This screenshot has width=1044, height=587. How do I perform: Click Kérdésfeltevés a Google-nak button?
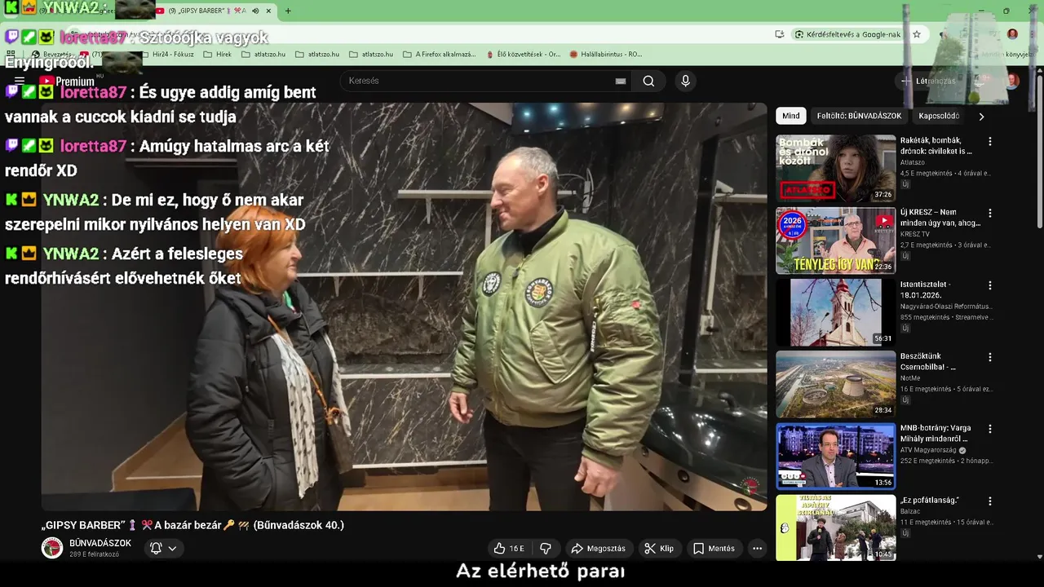point(847,34)
